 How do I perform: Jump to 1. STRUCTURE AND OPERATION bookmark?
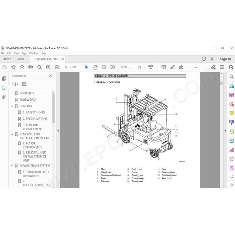36,174
